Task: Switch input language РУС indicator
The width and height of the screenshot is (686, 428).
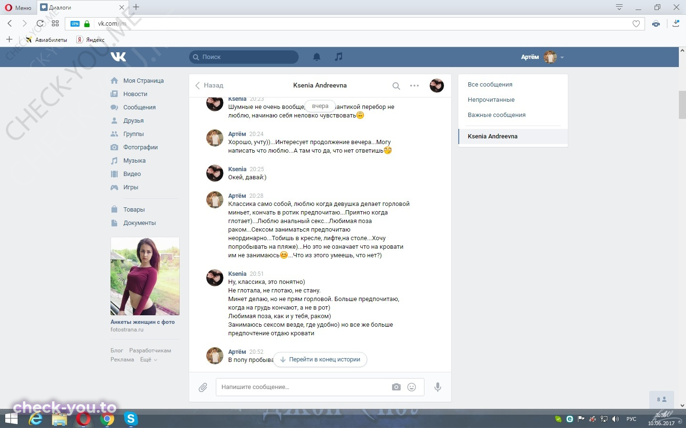Action: pos(631,419)
